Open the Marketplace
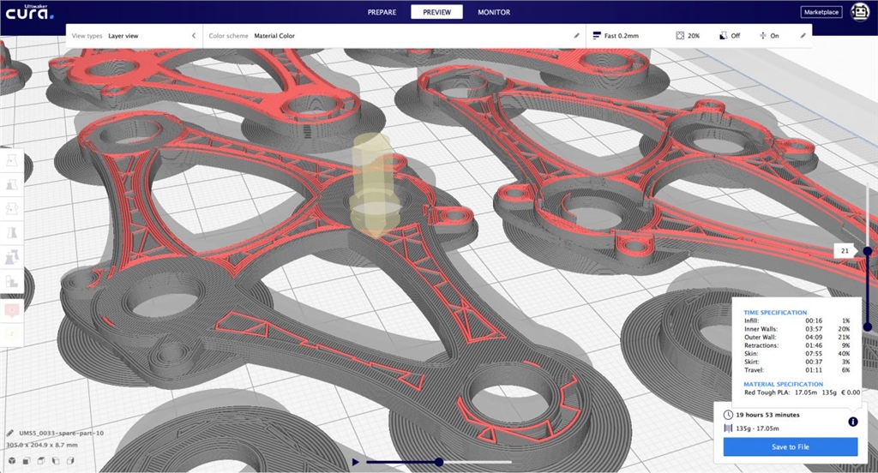The height and width of the screenshot is (473, 878). (x=821, y=12)
